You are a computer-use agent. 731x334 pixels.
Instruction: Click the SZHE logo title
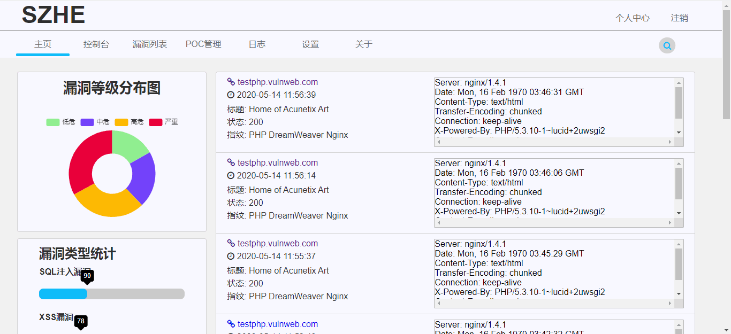(x=54, y=15)
